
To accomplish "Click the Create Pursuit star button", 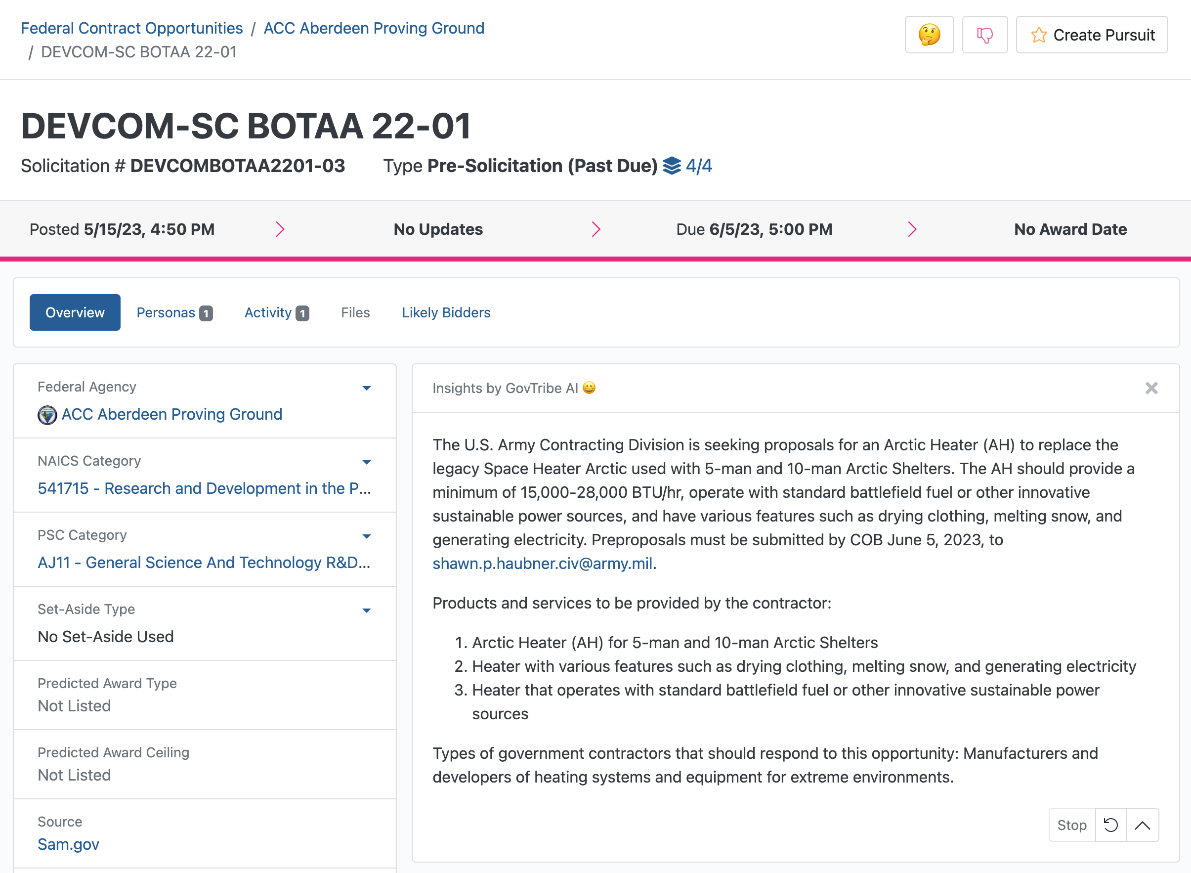I will 1092,35.
